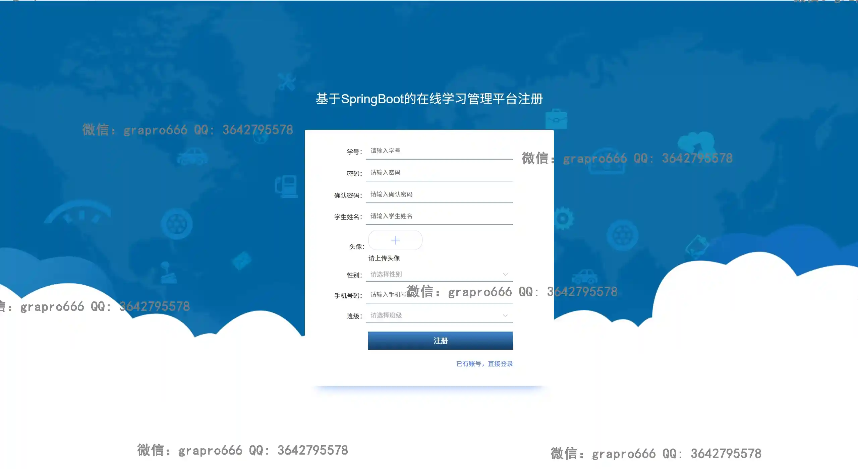
Task: Click the 请上传头像 upload hint text
Action: (x=384, y=258)
